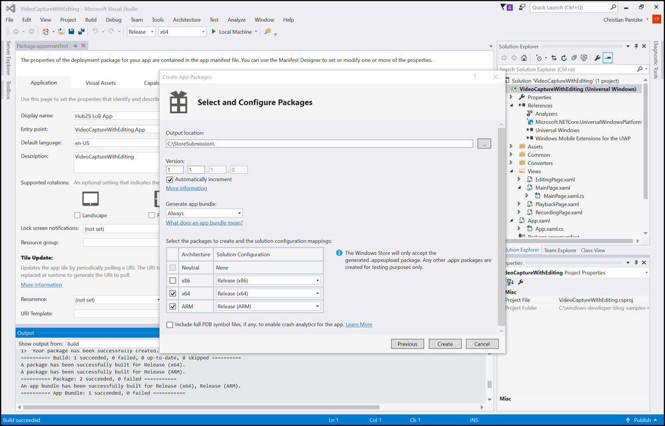Open the Build menu
Screen dimensions: 665x426
tap(91, 19)
